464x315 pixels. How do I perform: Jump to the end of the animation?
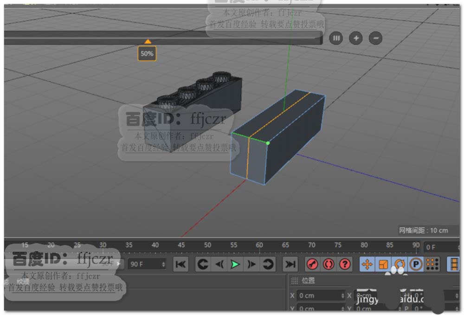290,264
